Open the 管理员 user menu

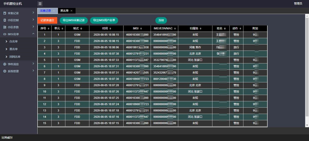tap(298, 4)
